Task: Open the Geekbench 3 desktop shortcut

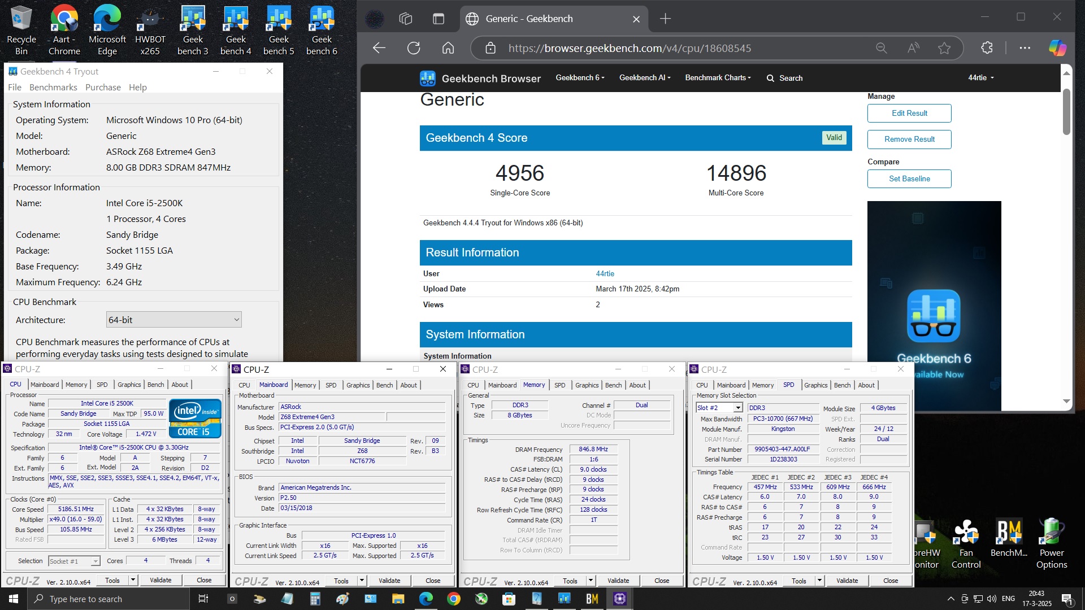Action: coord(193,30)
